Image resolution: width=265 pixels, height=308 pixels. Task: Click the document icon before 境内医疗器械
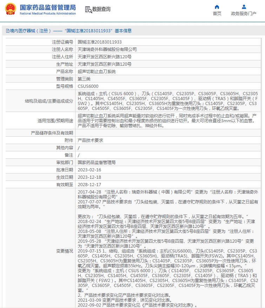(x=8, y=31)
